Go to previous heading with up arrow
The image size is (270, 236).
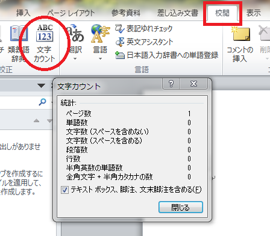click(36, 120)
